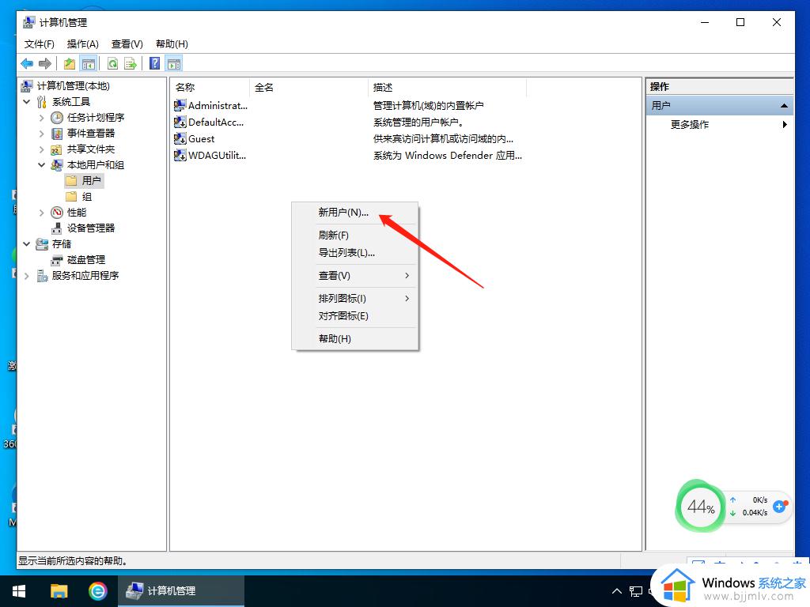Open the 查看(V) menu in menu bar
Screen dimensions: 810x607
(127, 44)
